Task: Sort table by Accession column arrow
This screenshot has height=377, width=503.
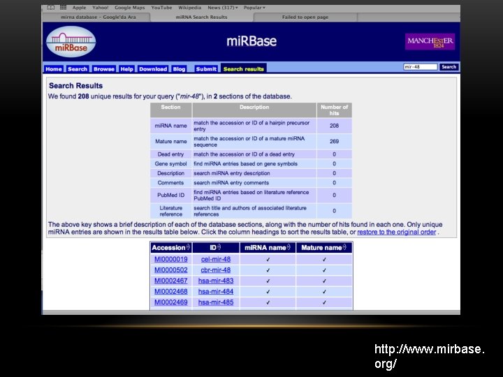Action: coord(189,247)
